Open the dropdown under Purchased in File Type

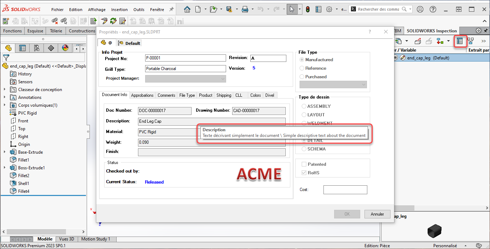[x=333, y=84]
